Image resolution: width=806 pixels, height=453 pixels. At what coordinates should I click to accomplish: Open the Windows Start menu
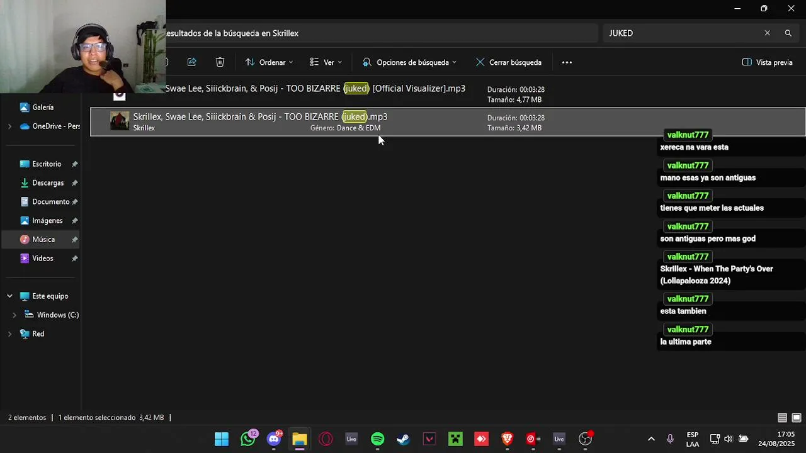222,439
